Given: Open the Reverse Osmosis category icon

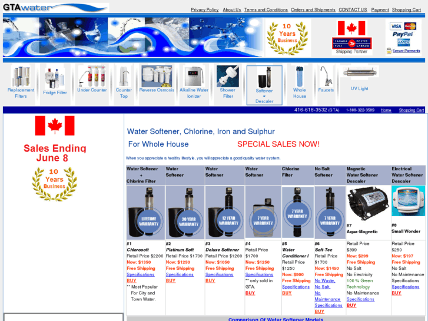Looking at the screenshot, I should point(157,76).
